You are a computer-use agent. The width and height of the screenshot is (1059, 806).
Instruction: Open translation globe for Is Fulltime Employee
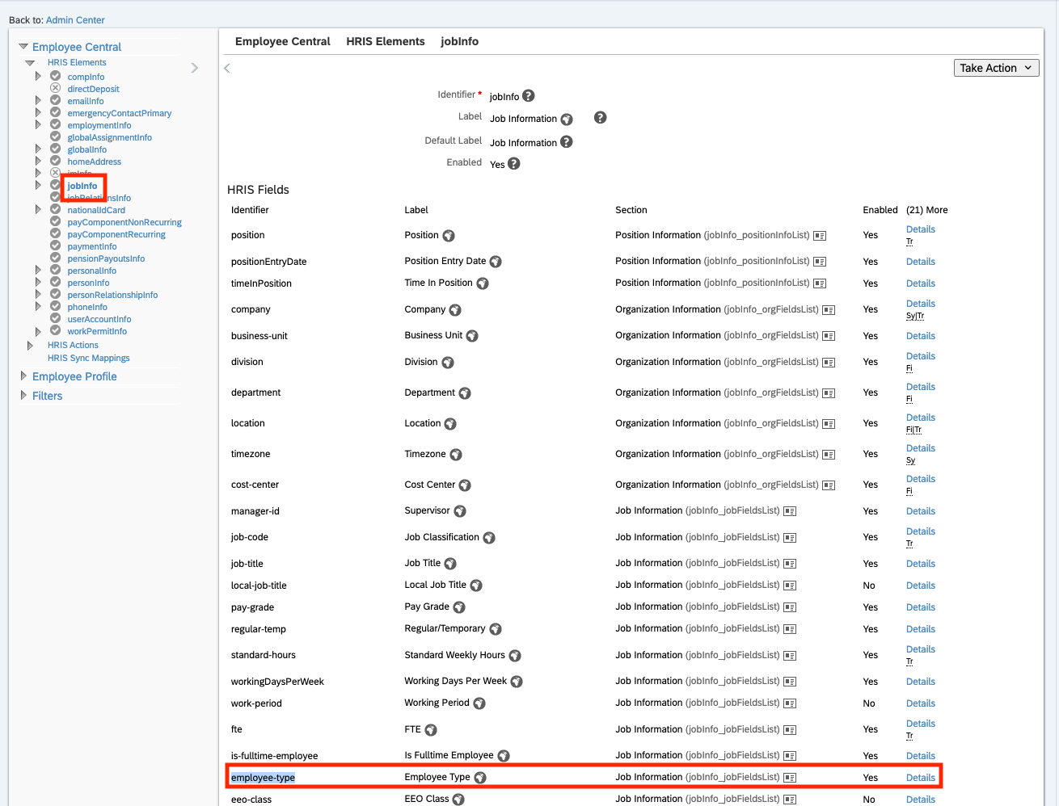[x=504, y=756]
